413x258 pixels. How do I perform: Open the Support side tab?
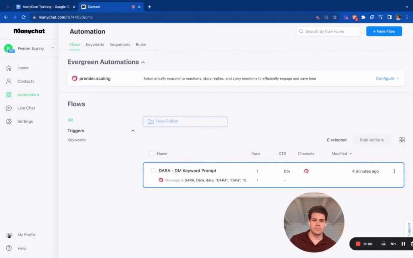pyautogui.click(x=409, y=229)
